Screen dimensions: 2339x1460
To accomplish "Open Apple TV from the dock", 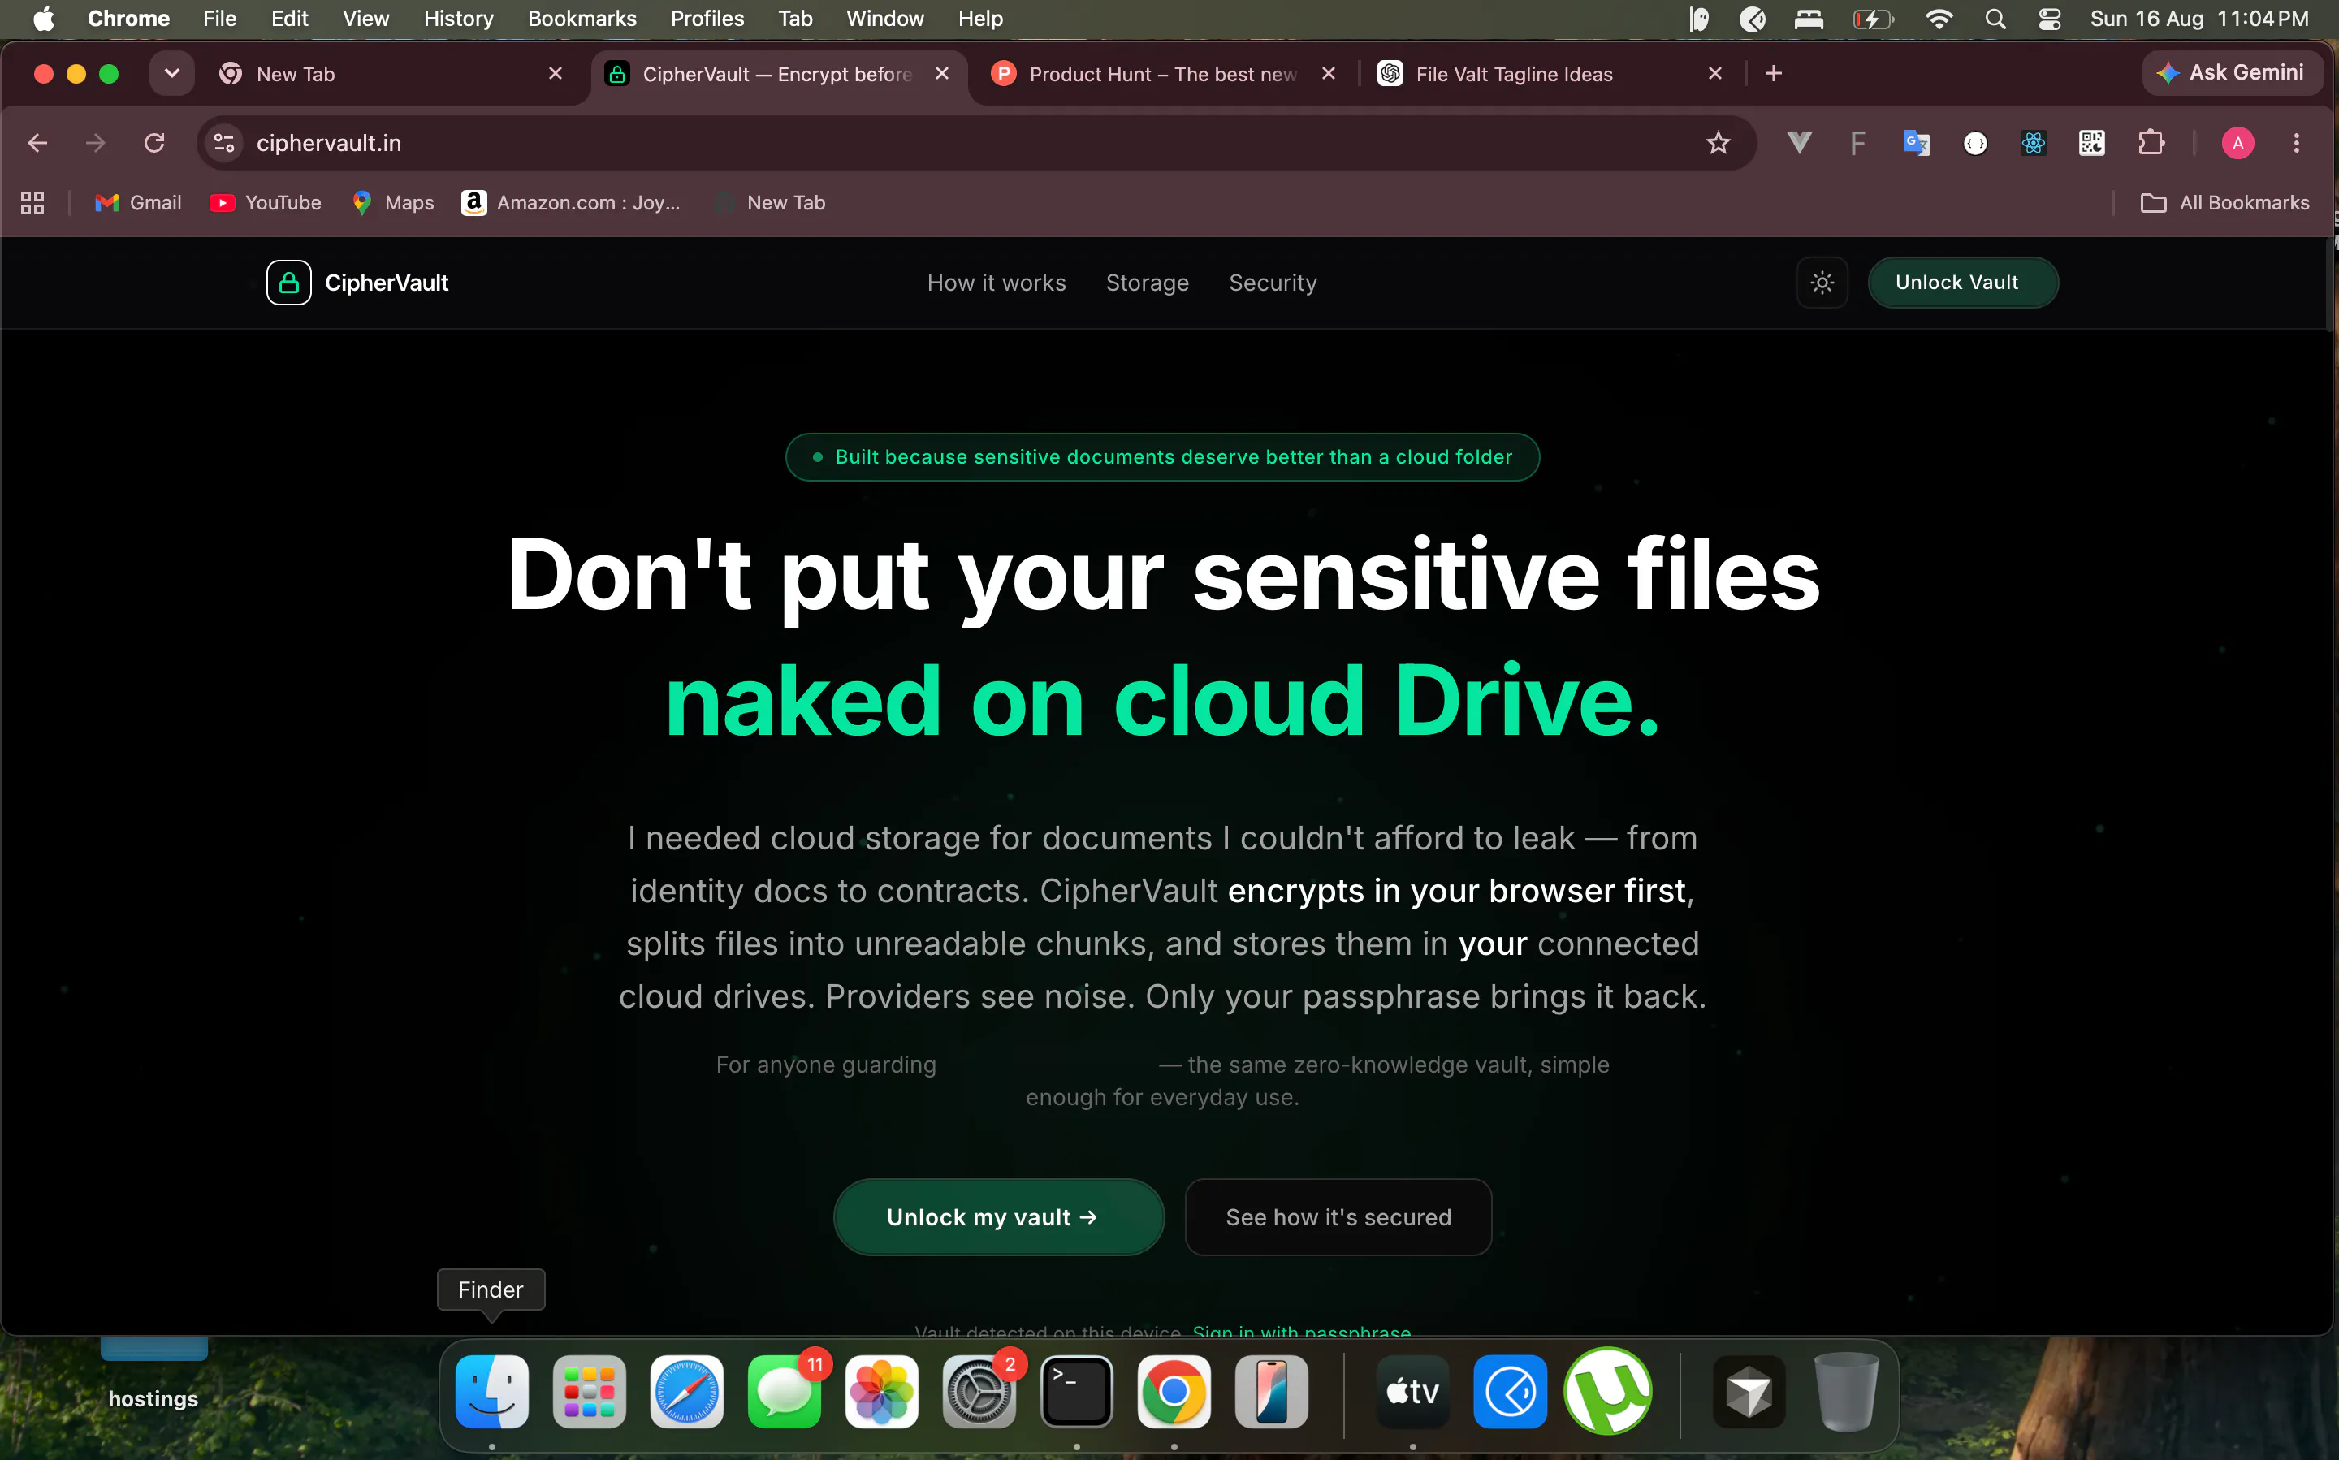I will (x=1412, y=1392).
